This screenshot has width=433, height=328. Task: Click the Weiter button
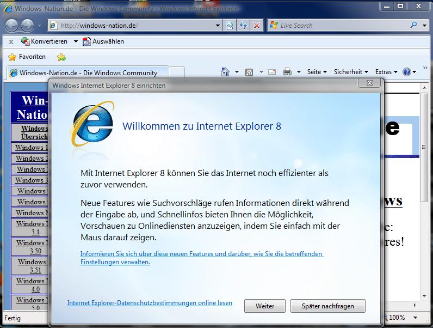pyautogui.click(x=265, y=306)
